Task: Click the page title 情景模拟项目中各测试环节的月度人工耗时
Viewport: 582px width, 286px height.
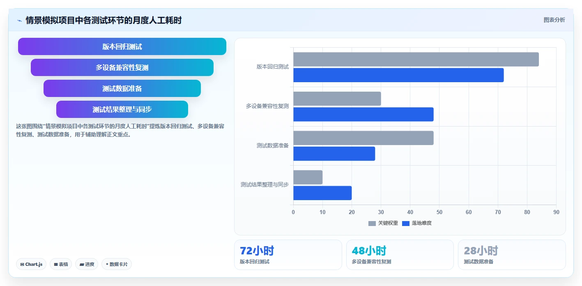Action: point(104,20)
